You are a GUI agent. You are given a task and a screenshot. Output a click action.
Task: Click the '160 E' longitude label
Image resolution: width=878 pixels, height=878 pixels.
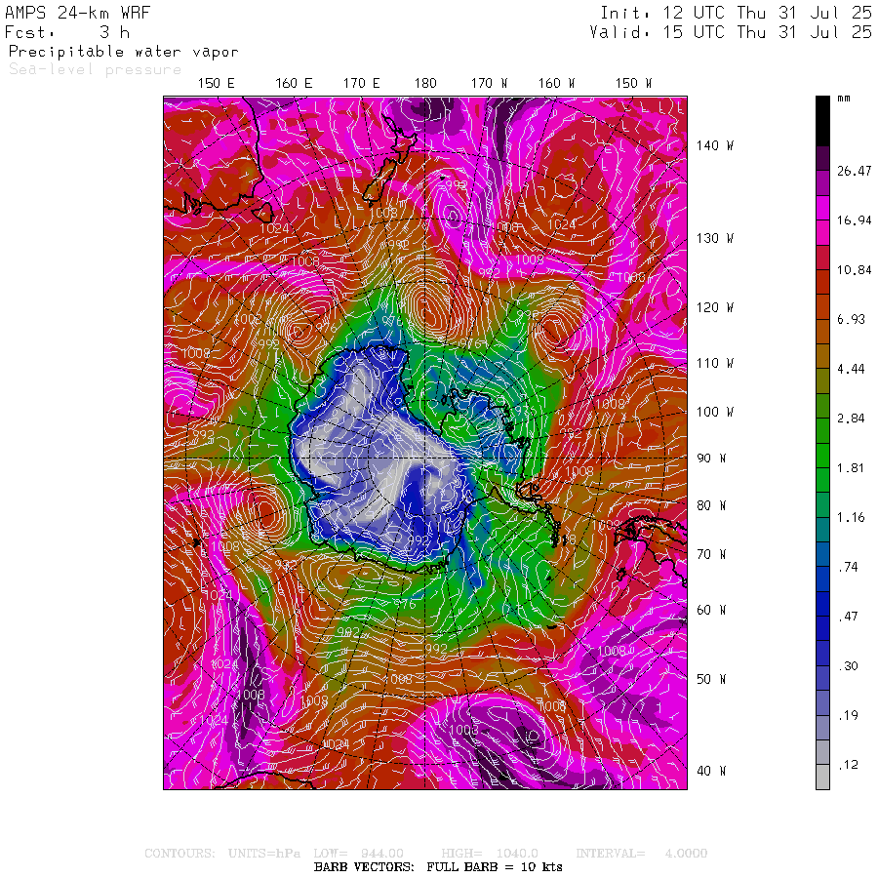(x=294, y=84)
